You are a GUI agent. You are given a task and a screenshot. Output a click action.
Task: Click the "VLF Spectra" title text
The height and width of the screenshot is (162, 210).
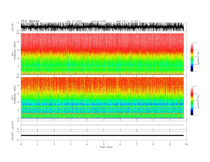(30, 21)
